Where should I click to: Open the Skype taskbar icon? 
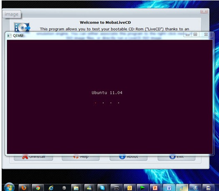tap(102, 188)
